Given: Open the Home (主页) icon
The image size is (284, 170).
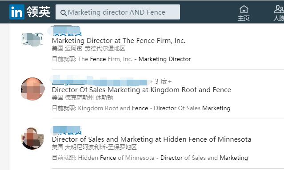Looking at the screenshot, I should tap(244, 13).
